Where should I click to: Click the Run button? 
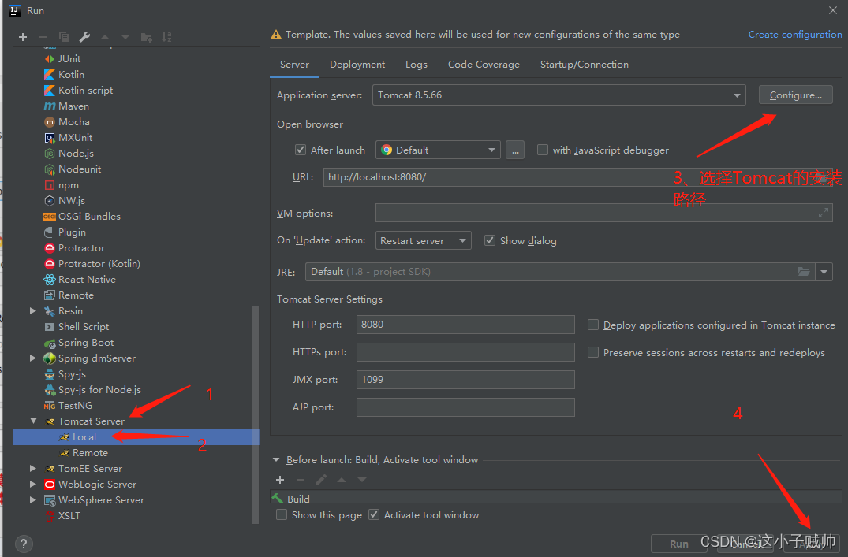point(678,544)
